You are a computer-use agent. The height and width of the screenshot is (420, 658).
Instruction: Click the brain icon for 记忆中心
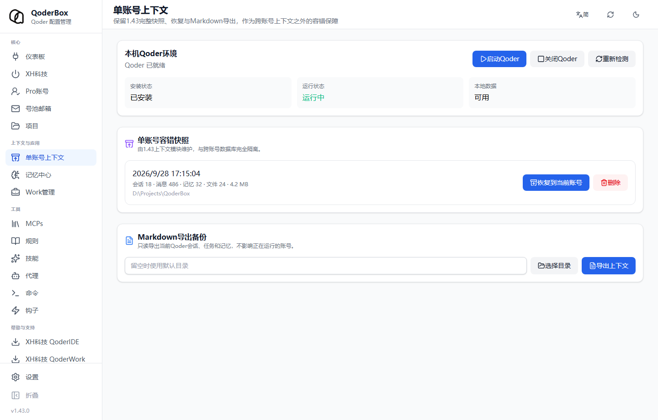coord(16,175)
